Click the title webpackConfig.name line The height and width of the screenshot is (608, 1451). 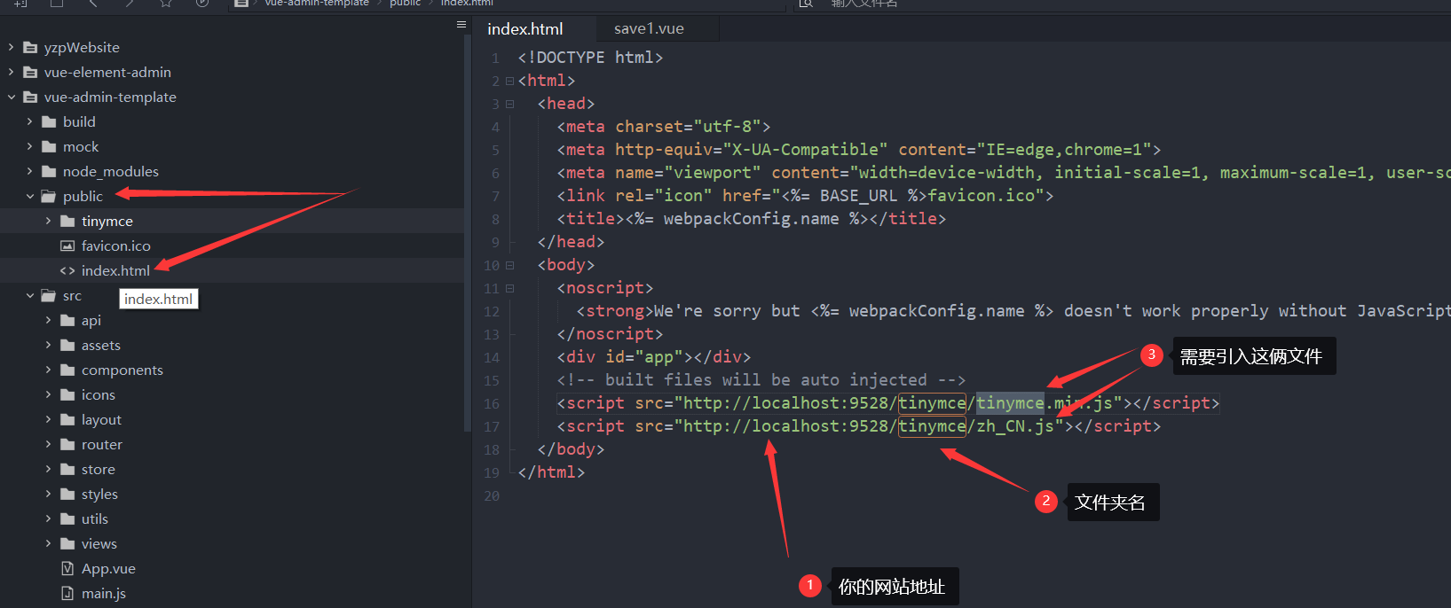point(751,219)
